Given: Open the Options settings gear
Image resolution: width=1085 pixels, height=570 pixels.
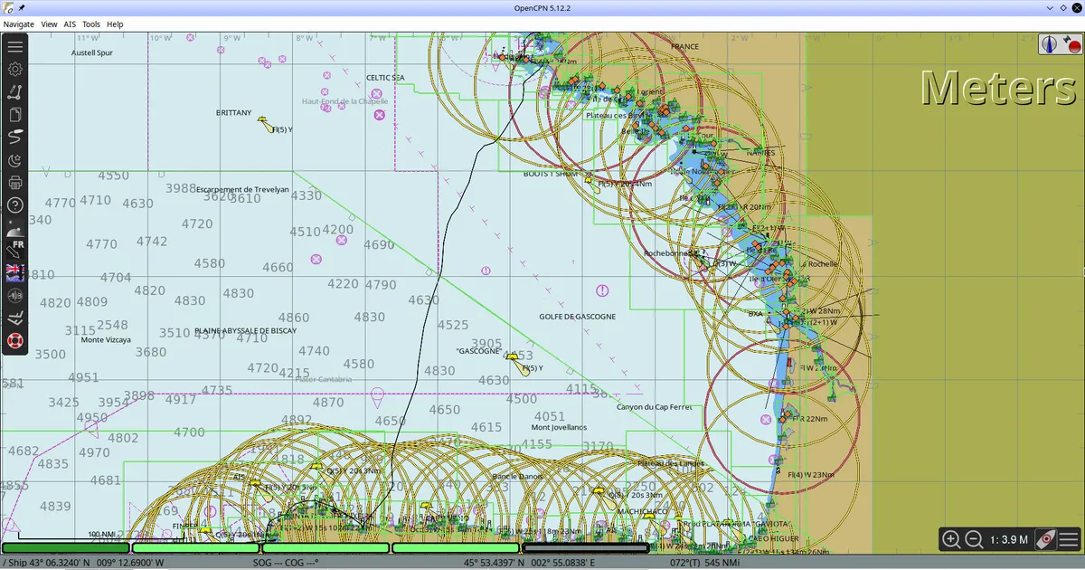Looking at the screenshot, I should click(15, 69).
